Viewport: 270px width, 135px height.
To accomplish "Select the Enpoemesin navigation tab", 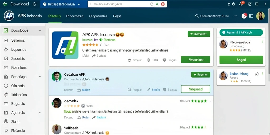I will [x=75, y=16].
